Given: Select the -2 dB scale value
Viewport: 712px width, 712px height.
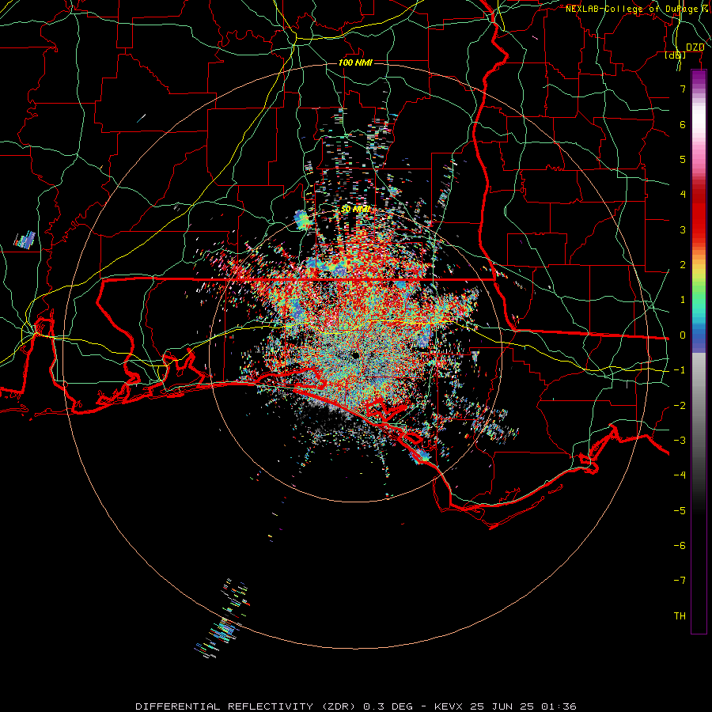Looking at the screenshot, I should pyautogui.click(x=680, y=406).
